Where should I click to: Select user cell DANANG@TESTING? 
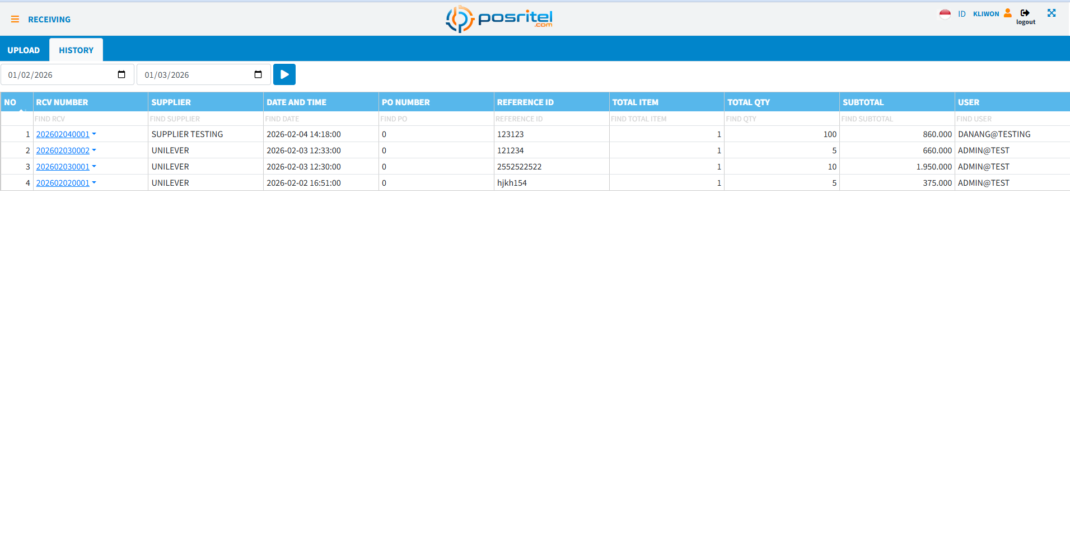pos(1012,134)
